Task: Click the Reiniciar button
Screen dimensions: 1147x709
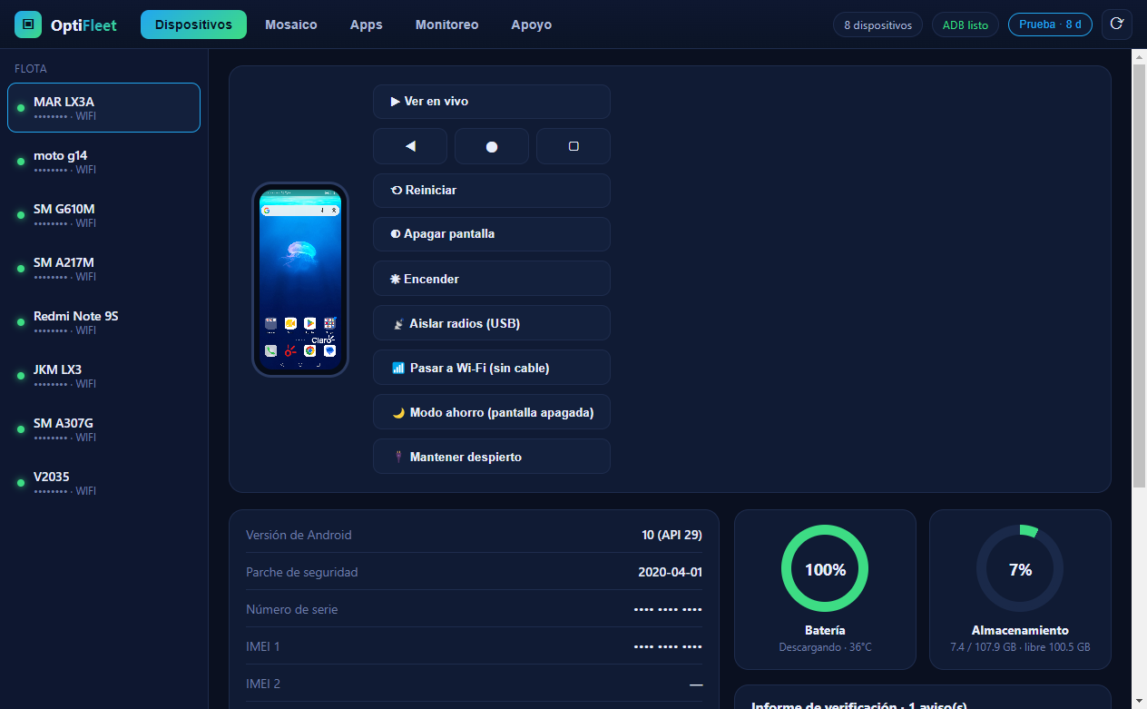Action: (492, 191)
